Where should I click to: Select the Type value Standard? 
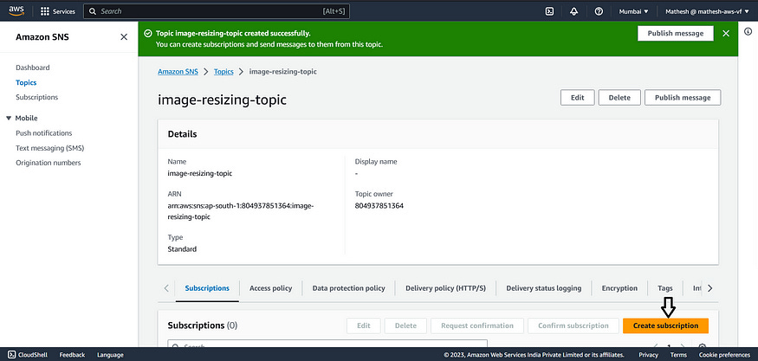click(182, 249)
